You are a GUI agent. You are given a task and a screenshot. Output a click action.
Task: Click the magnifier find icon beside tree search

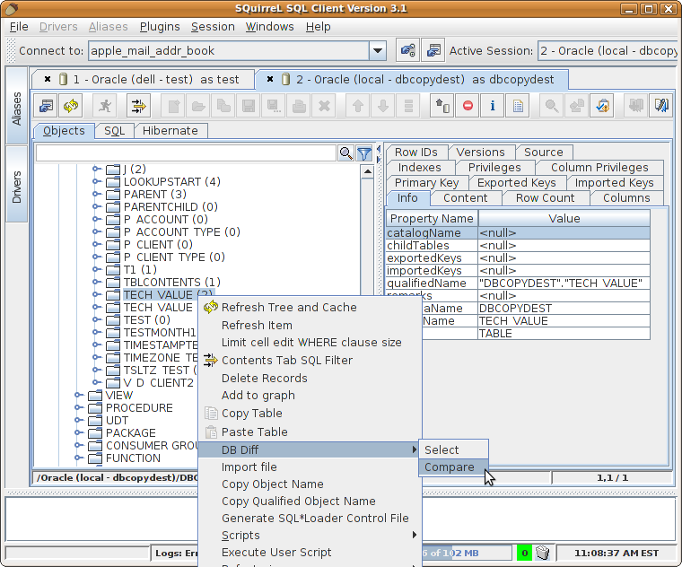click(345, 154)
